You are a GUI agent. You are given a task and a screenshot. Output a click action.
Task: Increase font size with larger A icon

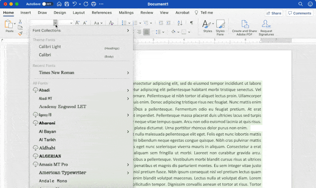tap(77, 23)
